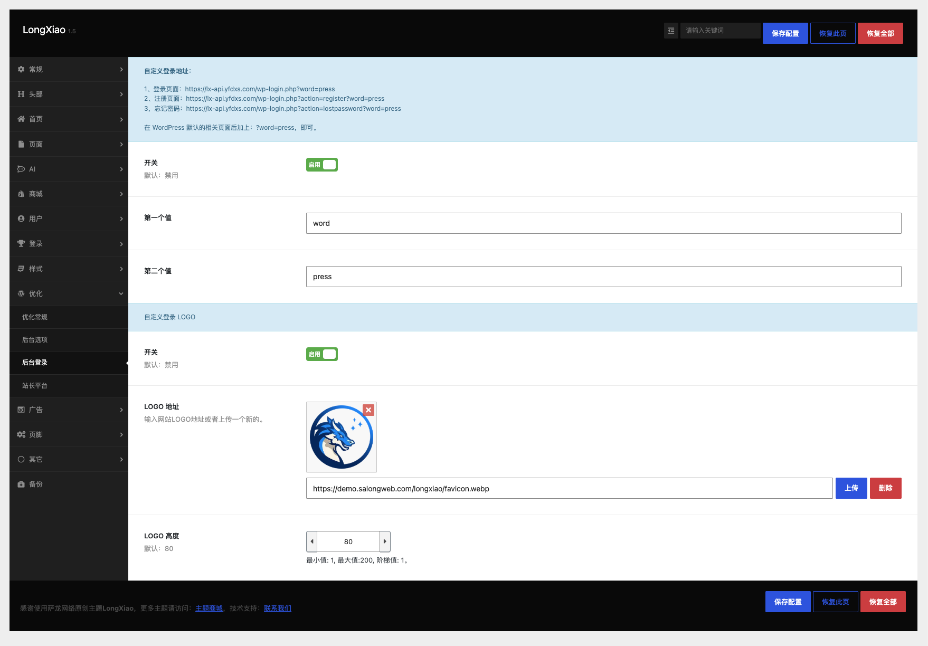Decrease LOGO height with the left arrow
The width and height of the screenshot is (928, 646).
[x=312, y=541]
